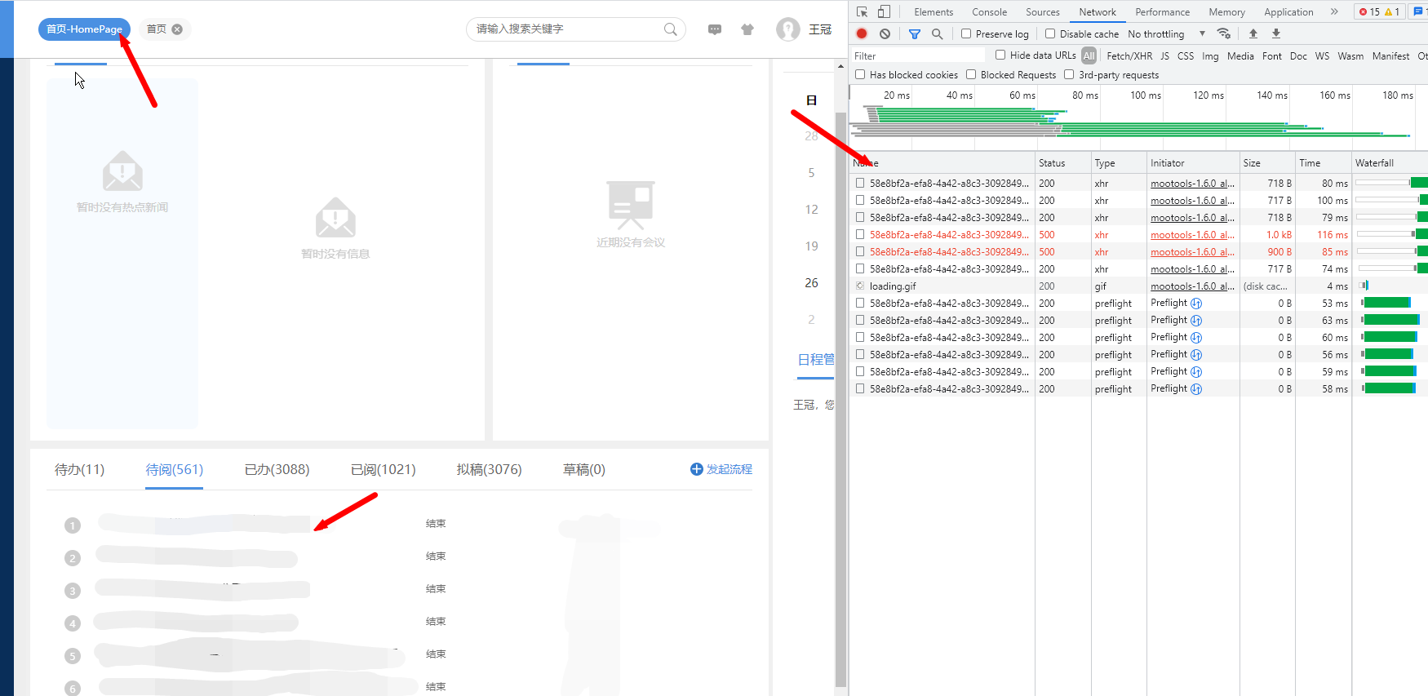
Task: Select the 已阅(1021) tab
Action: [383, 469]
